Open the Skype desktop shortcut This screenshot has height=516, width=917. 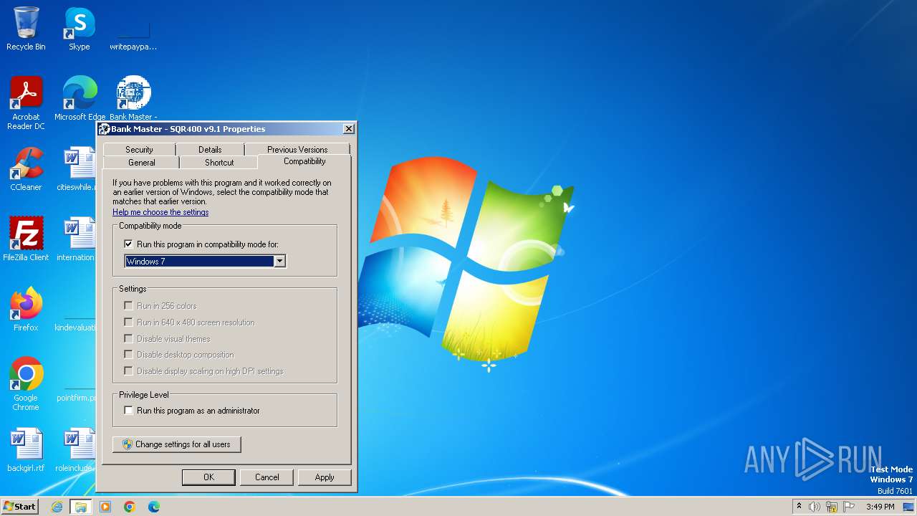(80, 29)
